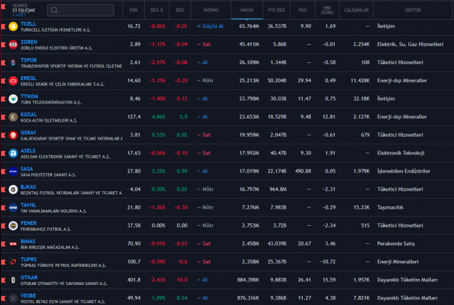Toggle the red flag on BIMAS row

click(4, 244)
